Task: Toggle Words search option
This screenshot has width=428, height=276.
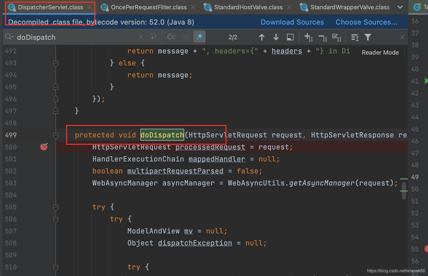Action: coord(185,37)
